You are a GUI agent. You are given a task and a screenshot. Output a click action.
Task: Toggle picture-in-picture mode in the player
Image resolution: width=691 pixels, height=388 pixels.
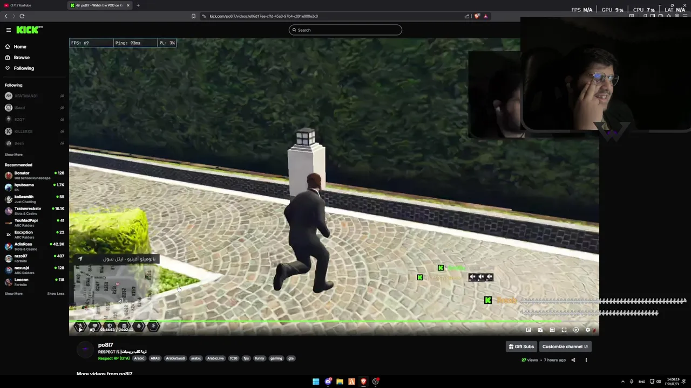click(529, 330)
